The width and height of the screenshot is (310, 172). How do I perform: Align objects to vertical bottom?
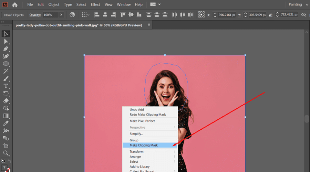tap(139, 14)
